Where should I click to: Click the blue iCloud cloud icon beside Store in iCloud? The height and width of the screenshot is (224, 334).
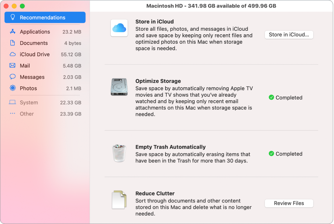tap(119, 28)
